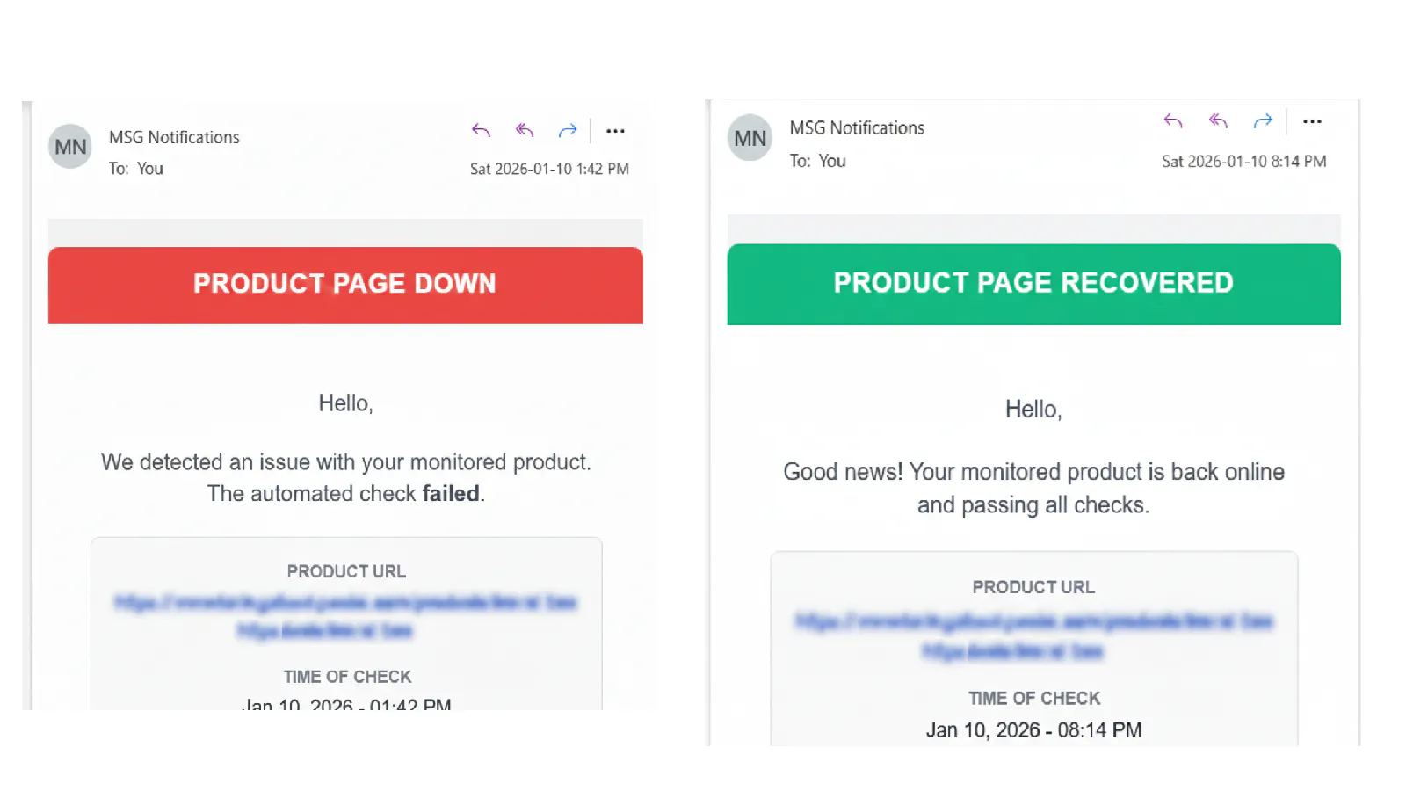
Task: Reply to the Product Page Recovered email
Action: pyautogui.click(x=1173, y=121)
